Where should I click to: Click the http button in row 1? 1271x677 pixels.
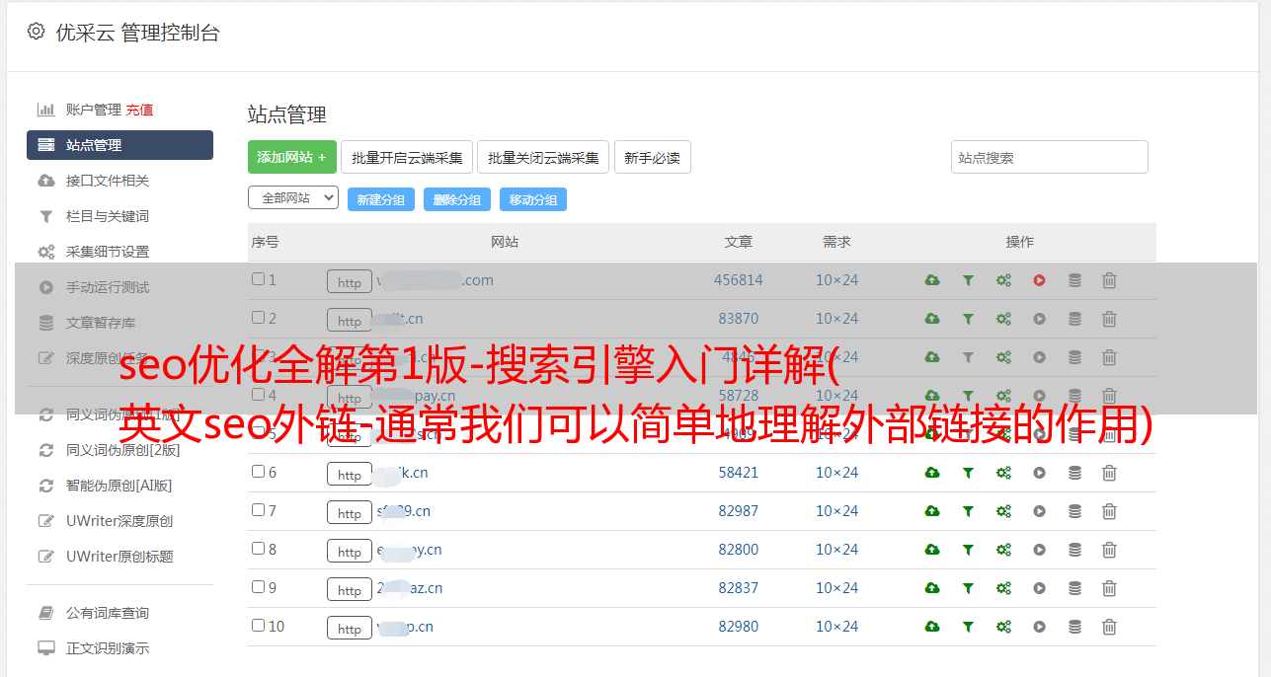pos(350,282)
